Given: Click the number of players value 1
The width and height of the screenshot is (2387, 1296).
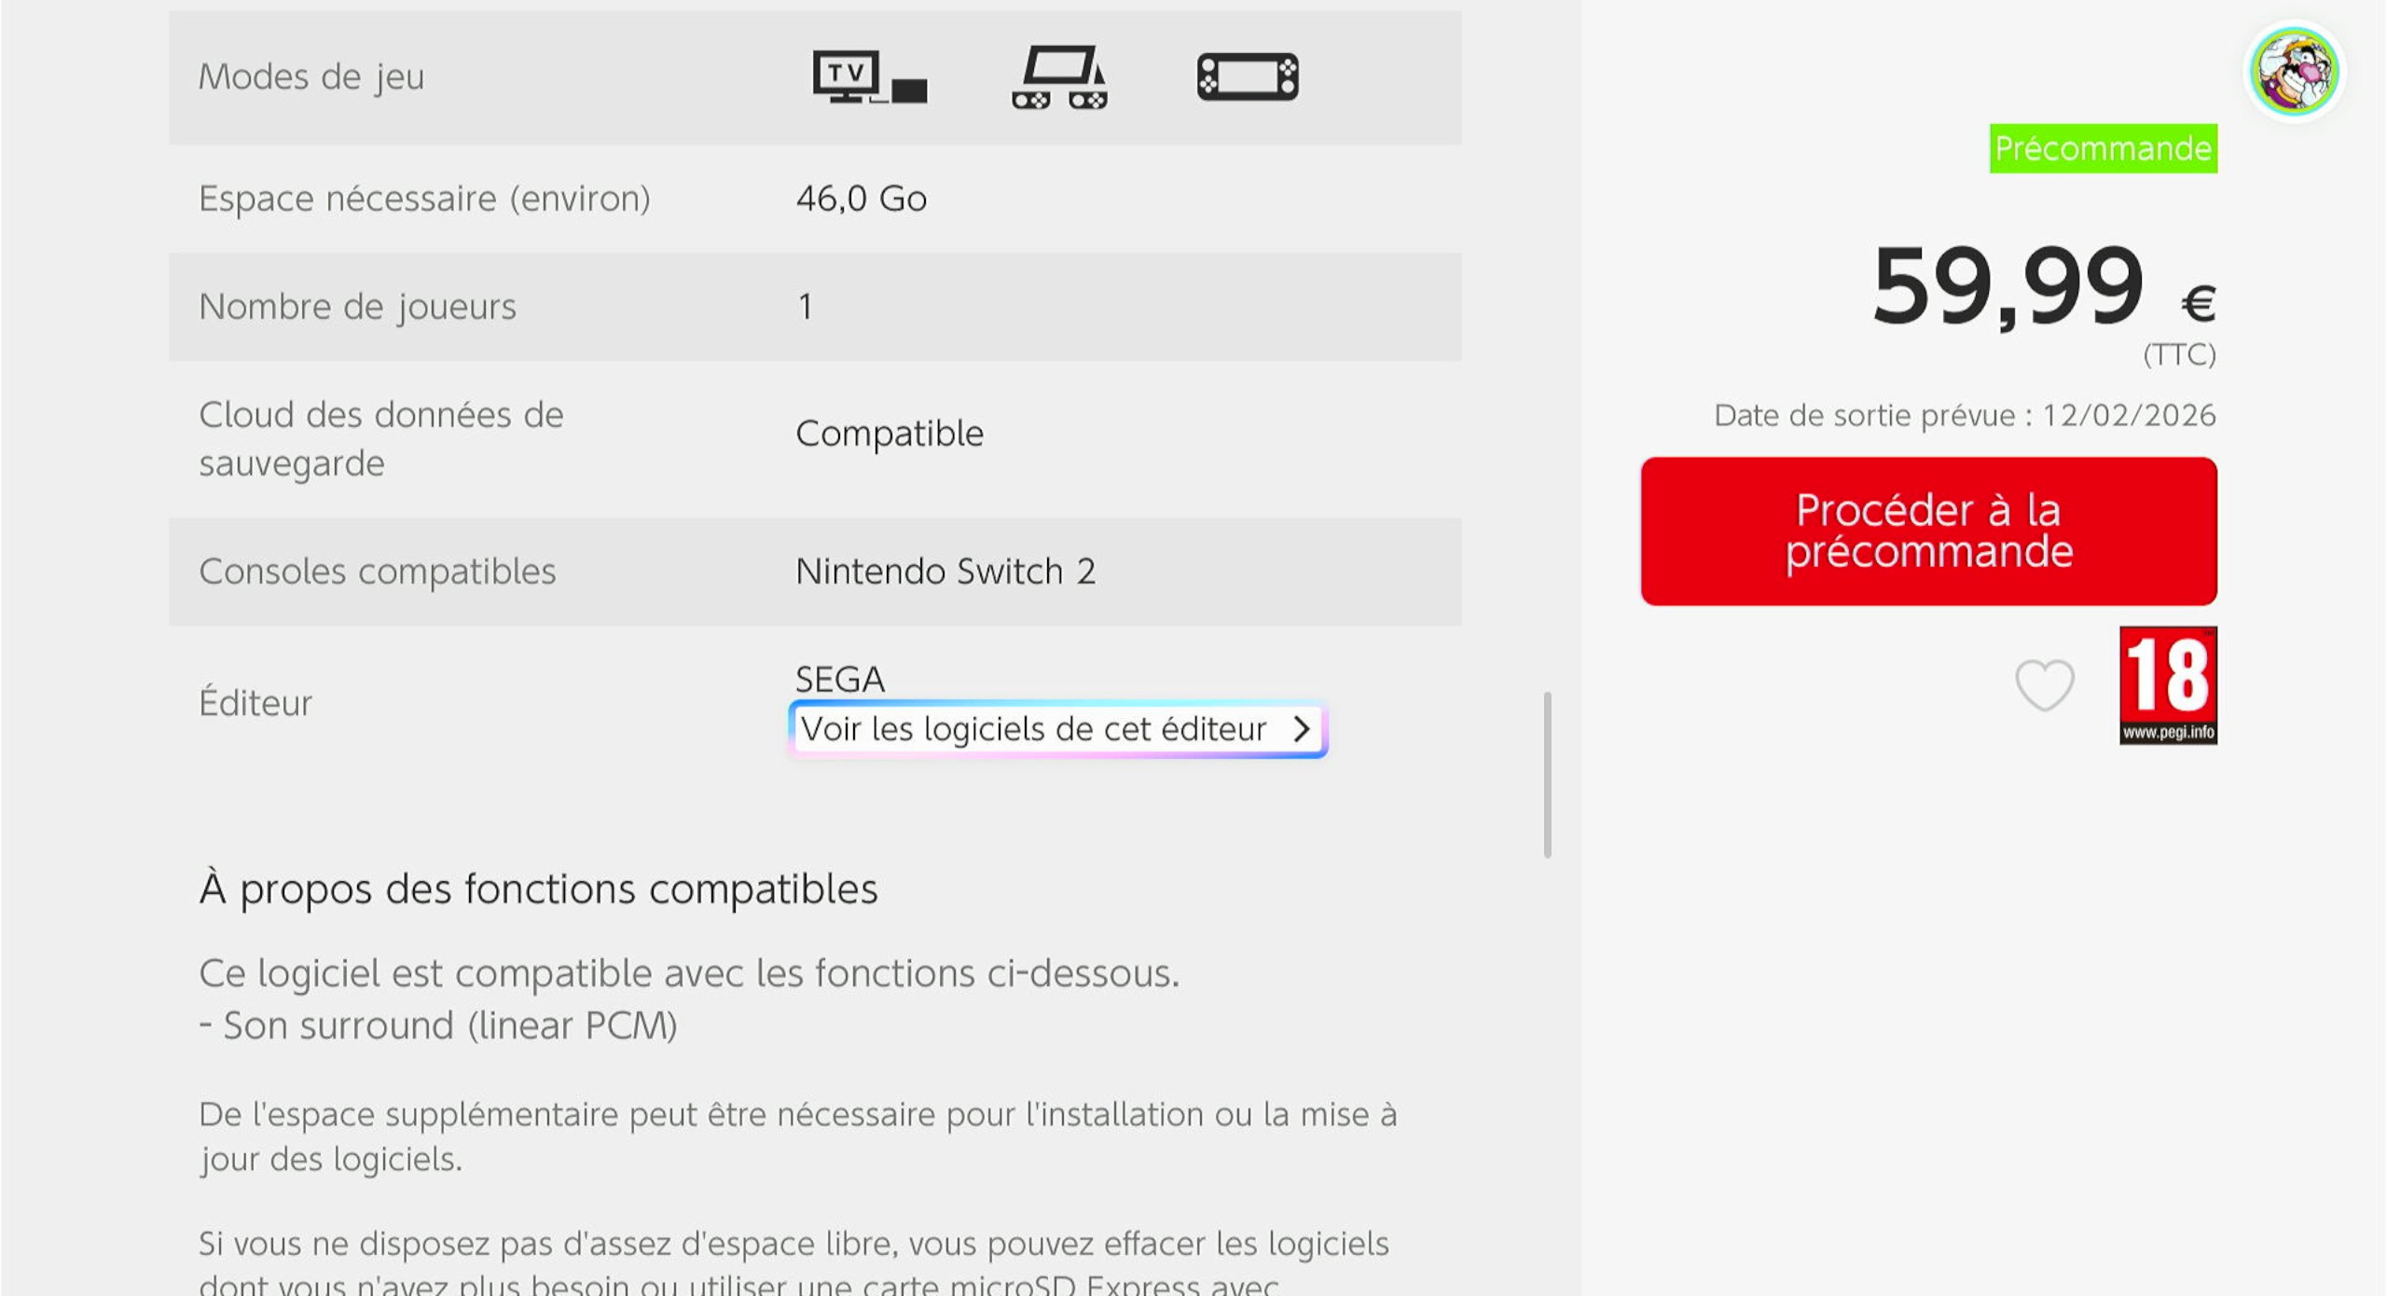Looking at the screenshot, I should click(805, 307).
